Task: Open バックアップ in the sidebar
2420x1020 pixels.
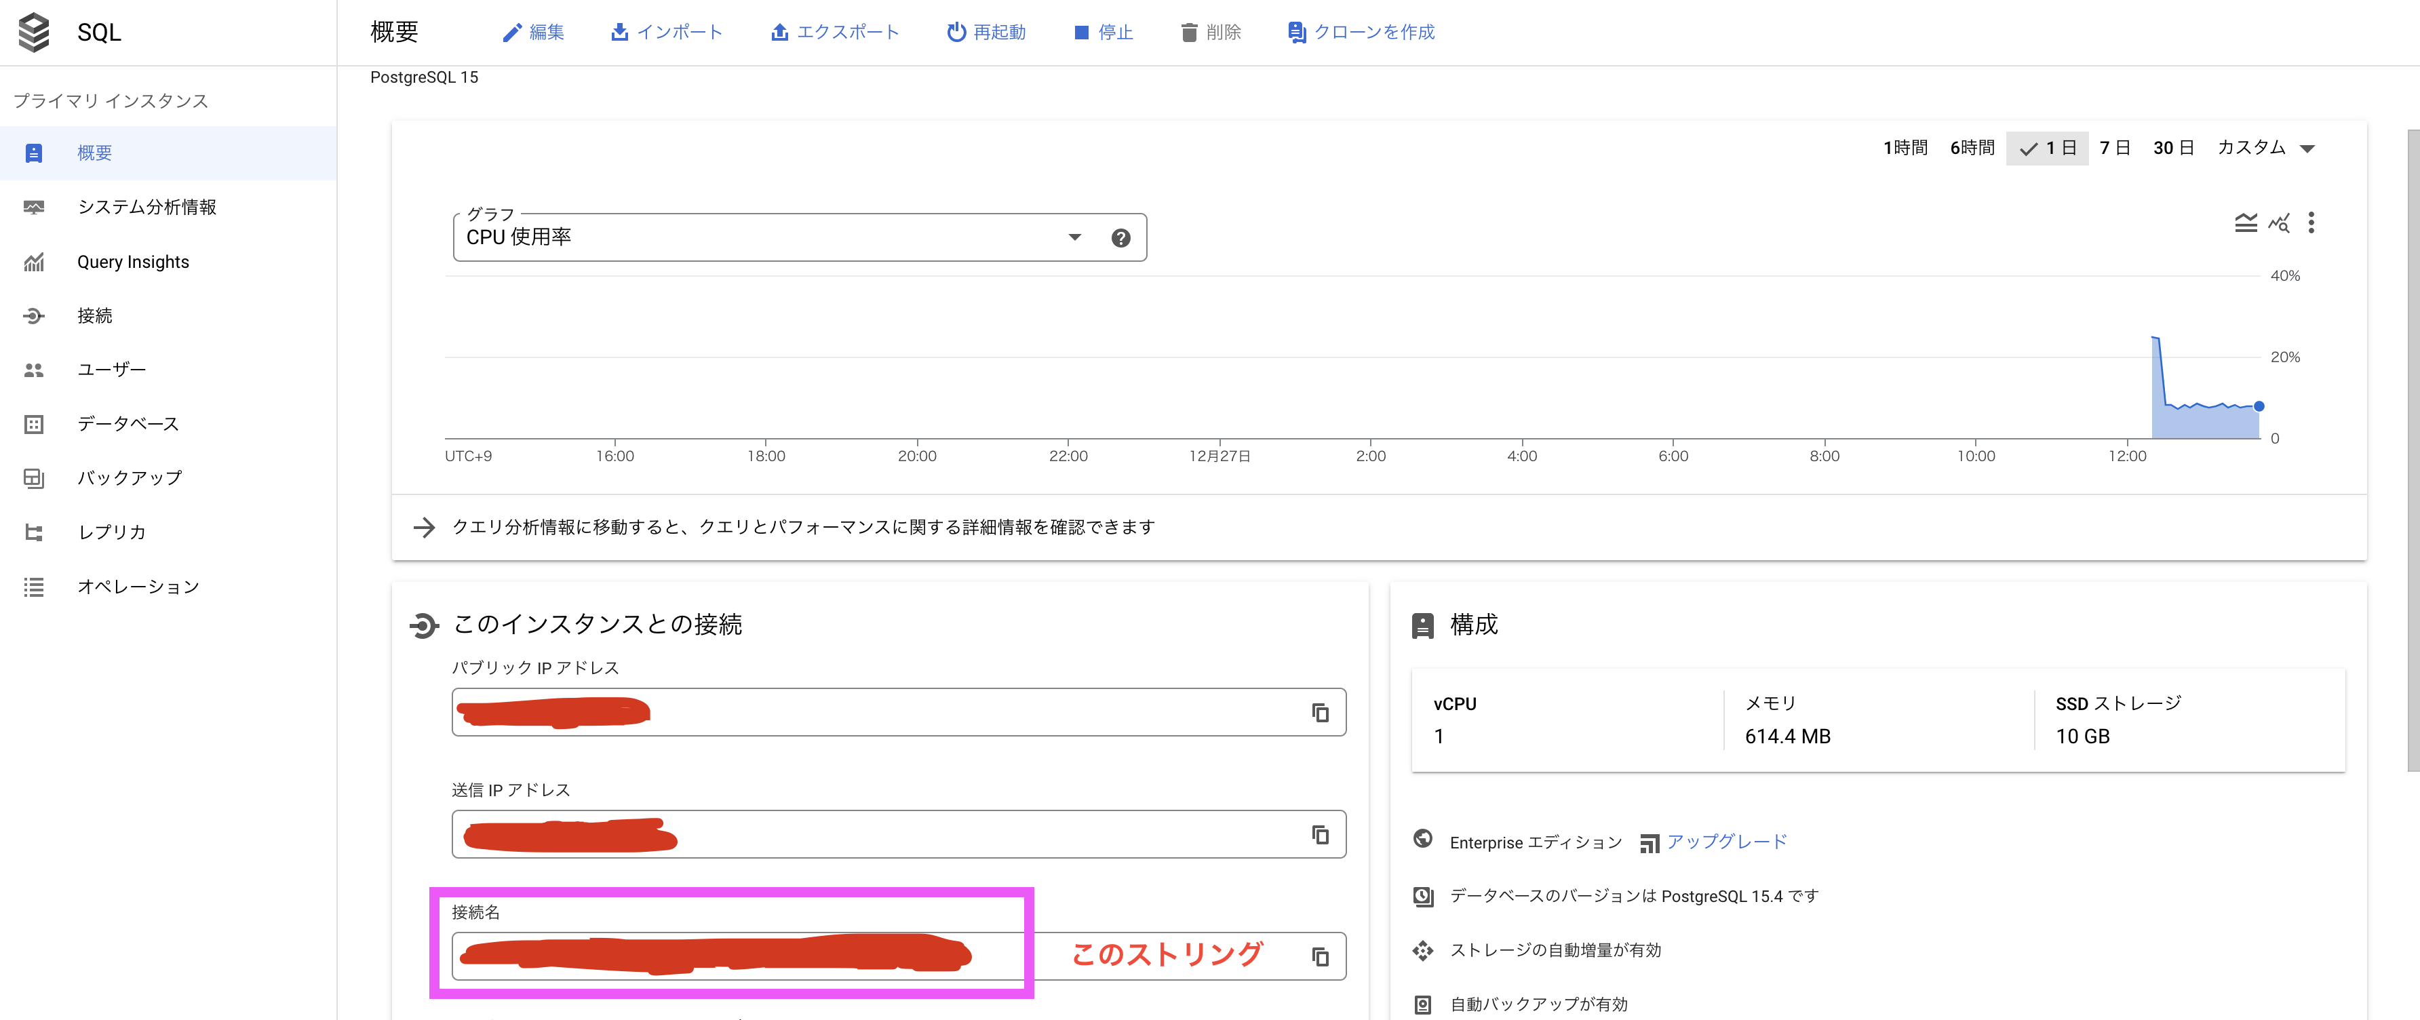Action: (130, 477)
